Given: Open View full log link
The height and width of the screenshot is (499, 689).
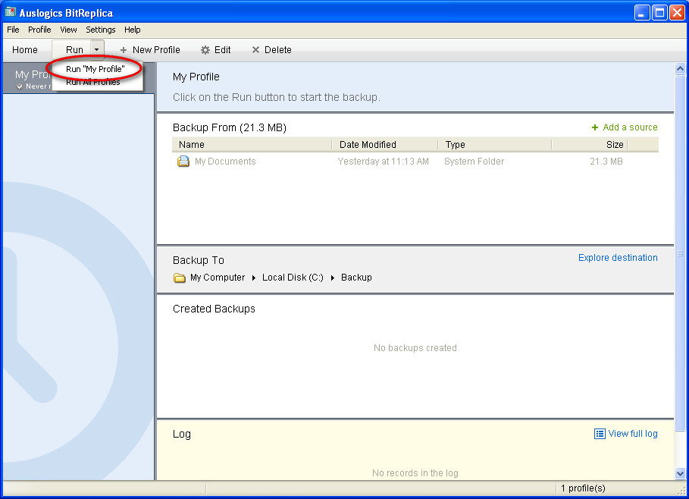Looking at the screenshot, I should click(x=633, y=434).
